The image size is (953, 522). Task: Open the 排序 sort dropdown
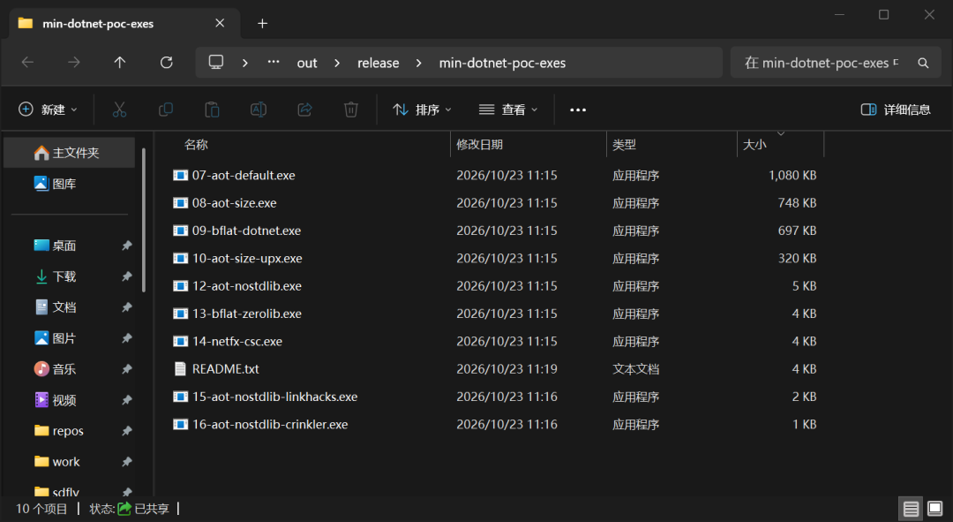422,110
